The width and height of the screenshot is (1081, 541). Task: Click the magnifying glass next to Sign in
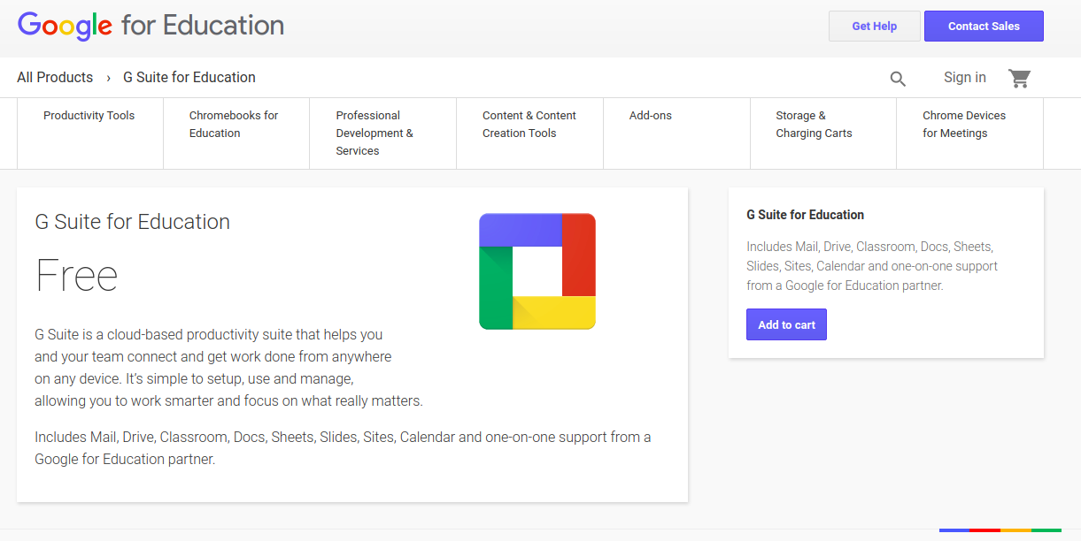[x=898, y=78]
